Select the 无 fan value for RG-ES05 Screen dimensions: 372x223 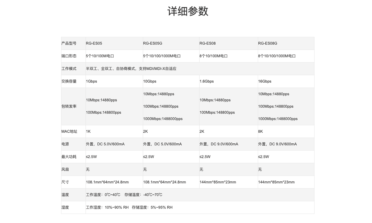point(88,170)
